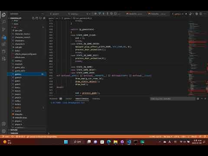Switch to the PROBLEMS tab
The width and height of the screenshot is (208, 156).
pyautogui.click(x=53, y=99)
